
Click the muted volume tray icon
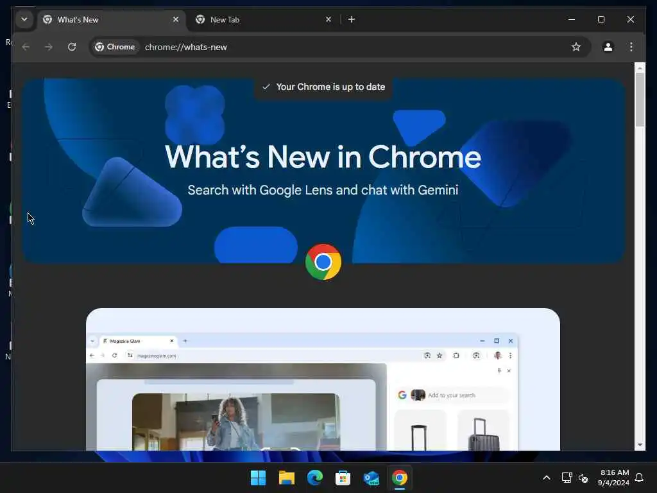tap(583, 478)
